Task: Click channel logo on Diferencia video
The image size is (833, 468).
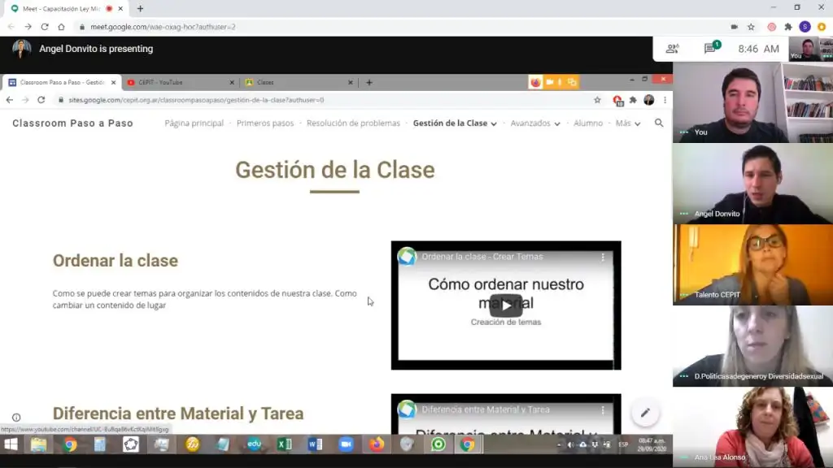Action: [408, 409]
